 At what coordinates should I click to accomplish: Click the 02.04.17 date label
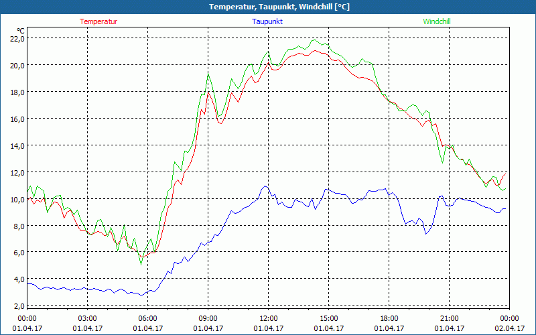point(509,328)
